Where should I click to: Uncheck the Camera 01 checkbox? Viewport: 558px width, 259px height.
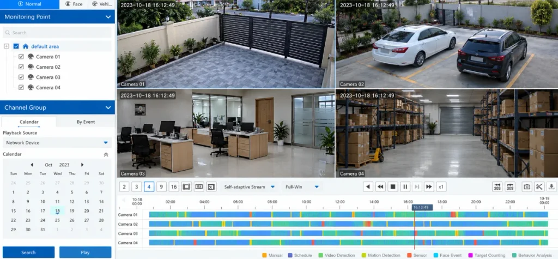click(21, 57)
